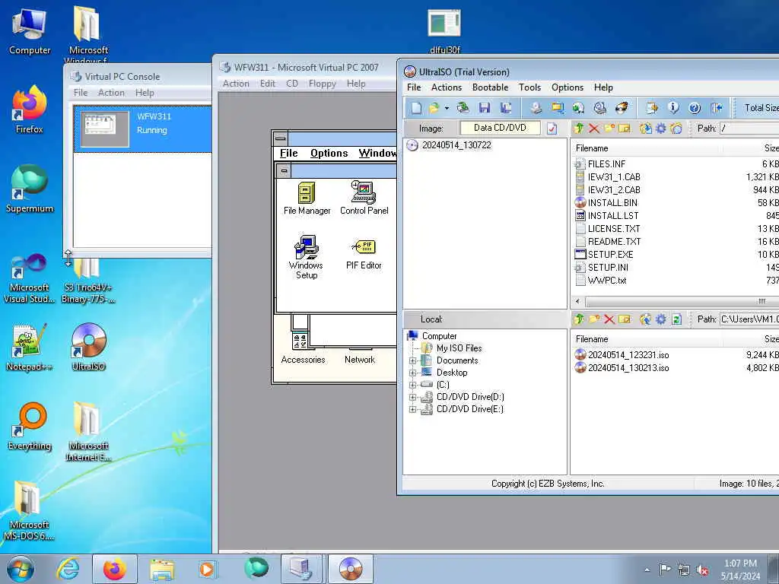The width and height of the screenshot is (779, 584).
Task: Click the New Folder icon in image pane toolbar
Action: (x=609, y=129)
